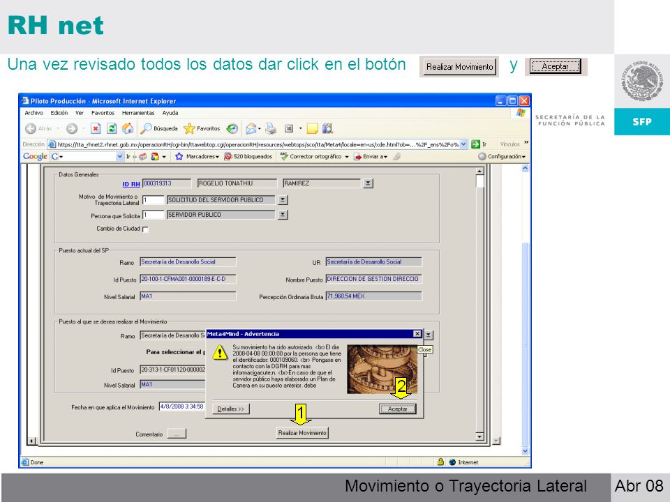Open Motivo de Movimiento dropdown arrow
The height and width of the screenshot is (502, 670).
[283, 200]
